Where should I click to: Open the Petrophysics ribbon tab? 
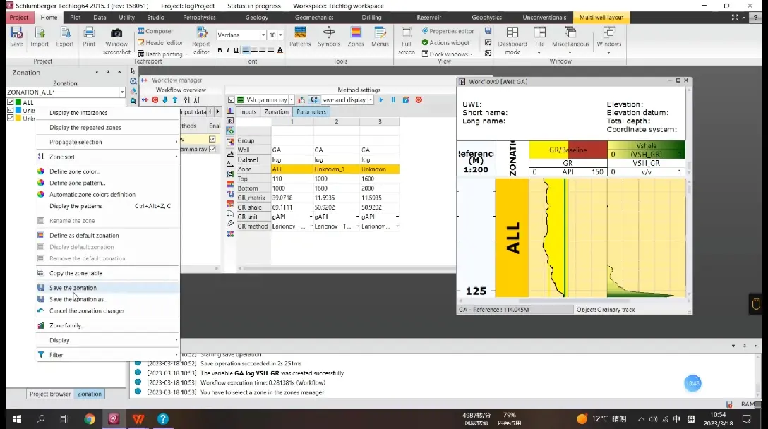click(199, 17)
